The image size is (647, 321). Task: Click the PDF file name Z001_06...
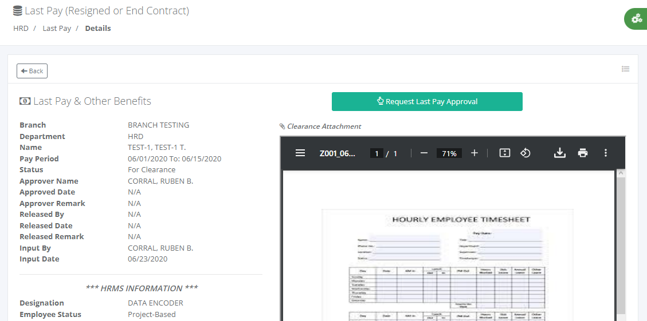[x=337, y=153]
